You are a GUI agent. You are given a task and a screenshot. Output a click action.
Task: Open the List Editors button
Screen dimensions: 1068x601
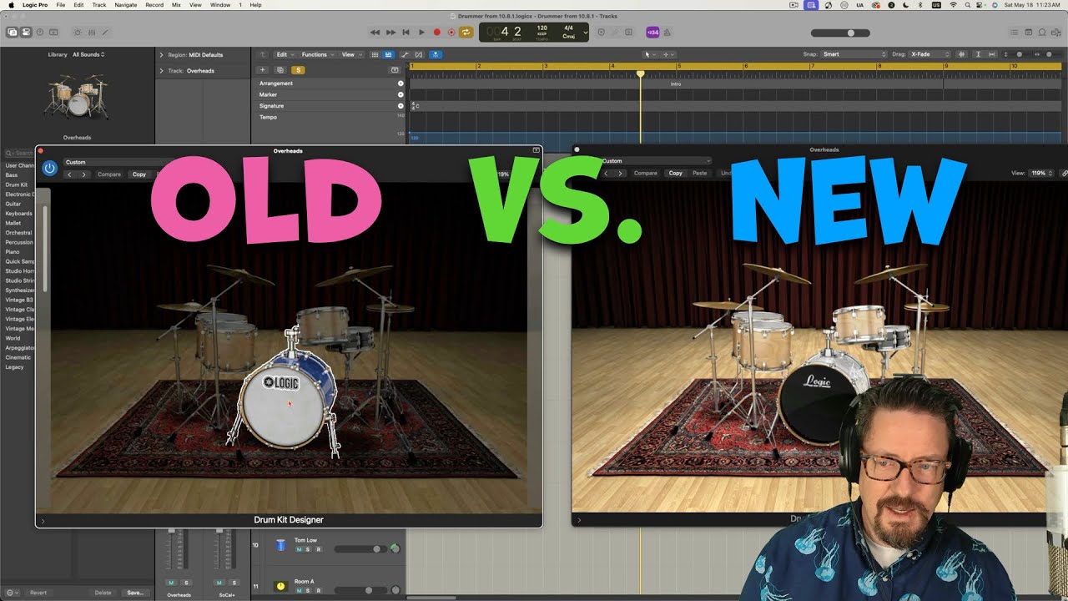(1015, 33)
